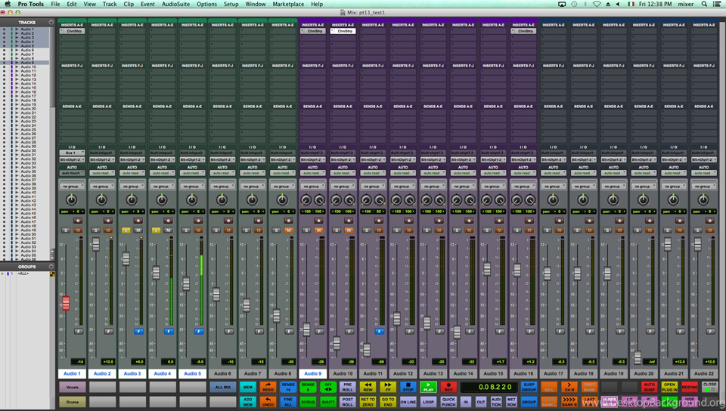Open the Setup menu
This screenshot has width=726, height=411.
point(231,4)
